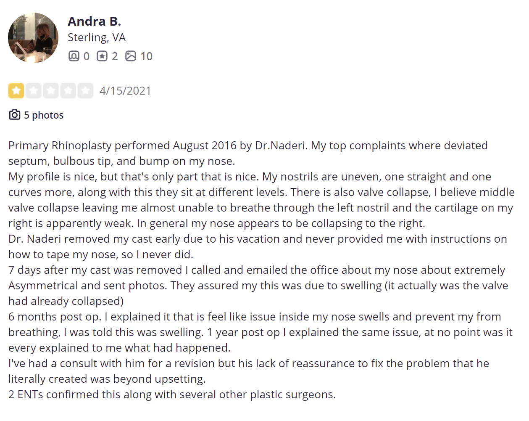Image resolution: width=529 pixels, height=421 pixels.
Task: Click the fourth gray rating star
Action: tap(68, 90)
